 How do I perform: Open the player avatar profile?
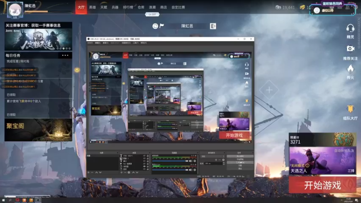coord(15,9)
